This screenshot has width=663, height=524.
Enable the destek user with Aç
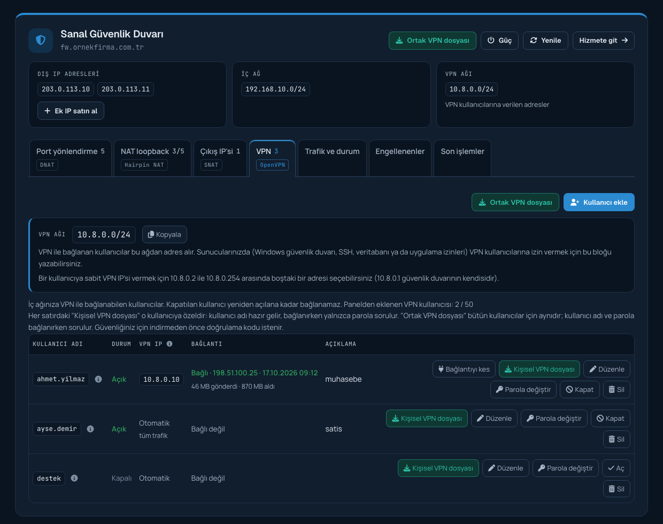(x=616, y=468)
